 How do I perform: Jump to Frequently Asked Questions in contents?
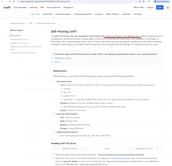[x=23, y=53]
